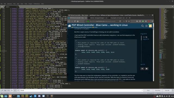This screenshot has height=98, width=174.
Task: Click topic timeline scroller handle 1 / 18
Action: 141,38
